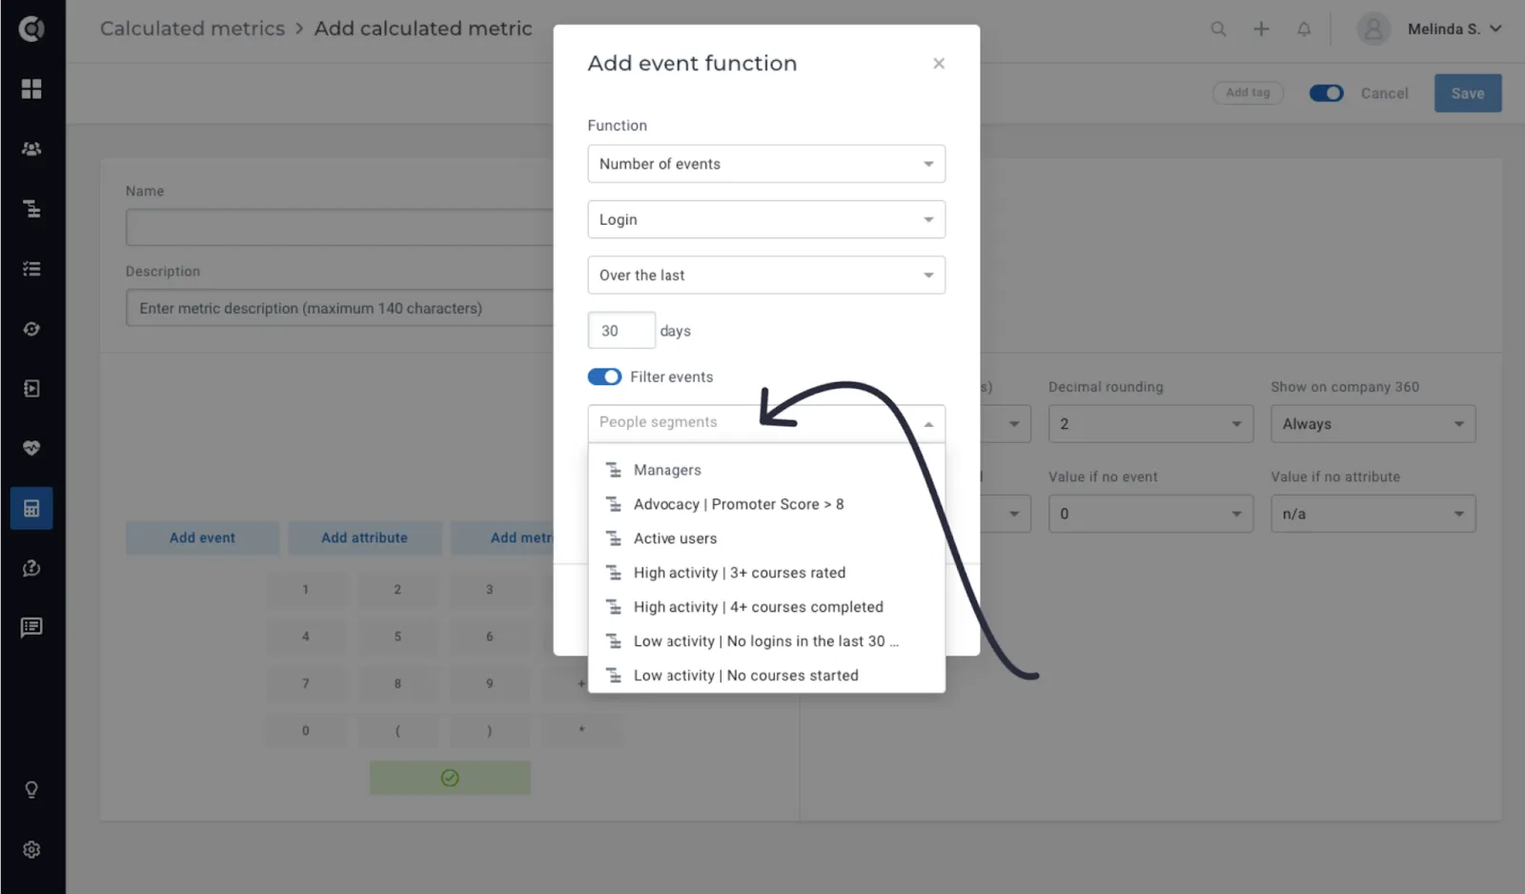Screen dimensions: 1525x894
Task: Click the Cancel button
Action: click(1384, 93)
